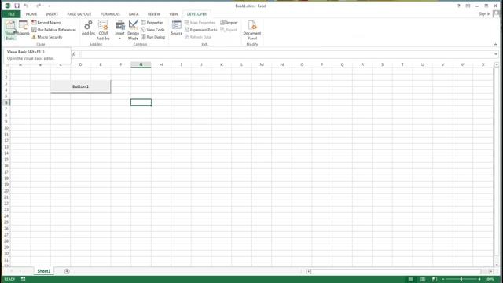The width and height of the screenshot is (503, 283).
Task: Toggle Use Relative References
Action: (54, 30)
